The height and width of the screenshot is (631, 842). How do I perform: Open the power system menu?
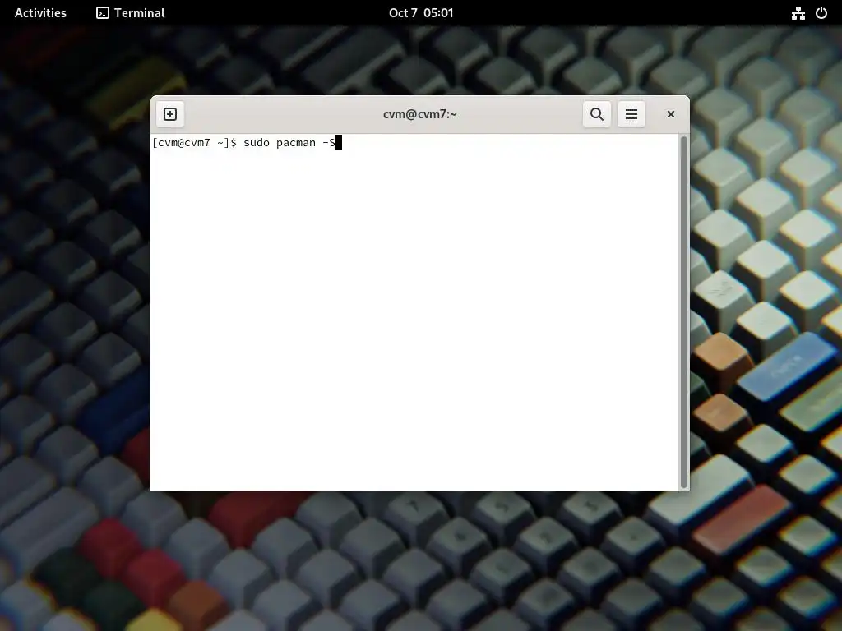821,13
